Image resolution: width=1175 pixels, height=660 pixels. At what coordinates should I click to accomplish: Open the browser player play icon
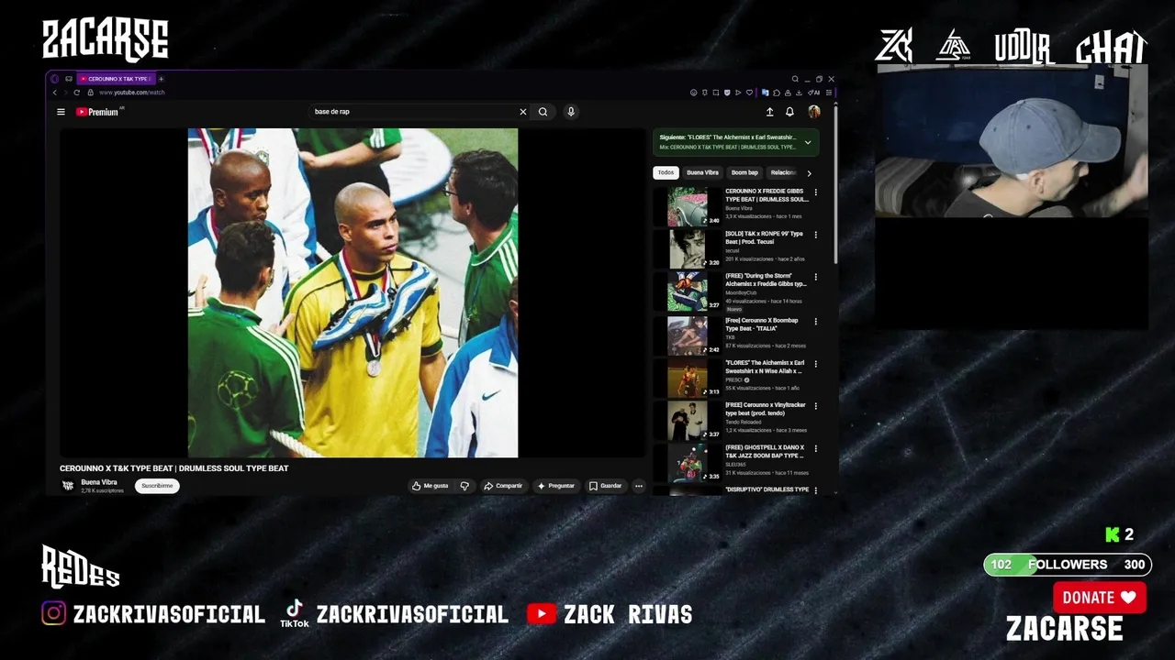pos(738,93)
